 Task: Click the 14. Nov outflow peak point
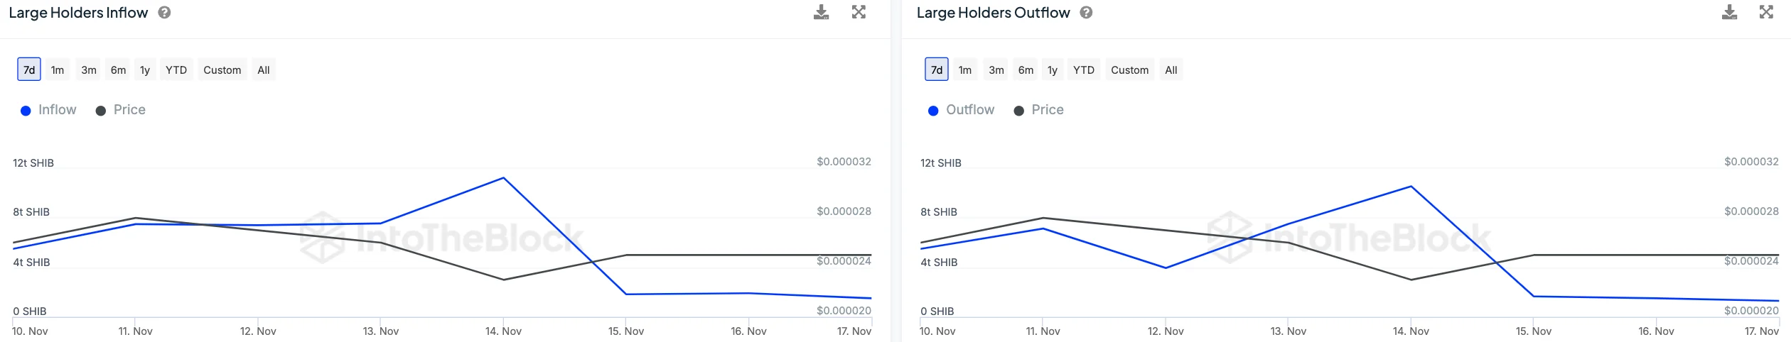click(x=1411, y=187)
